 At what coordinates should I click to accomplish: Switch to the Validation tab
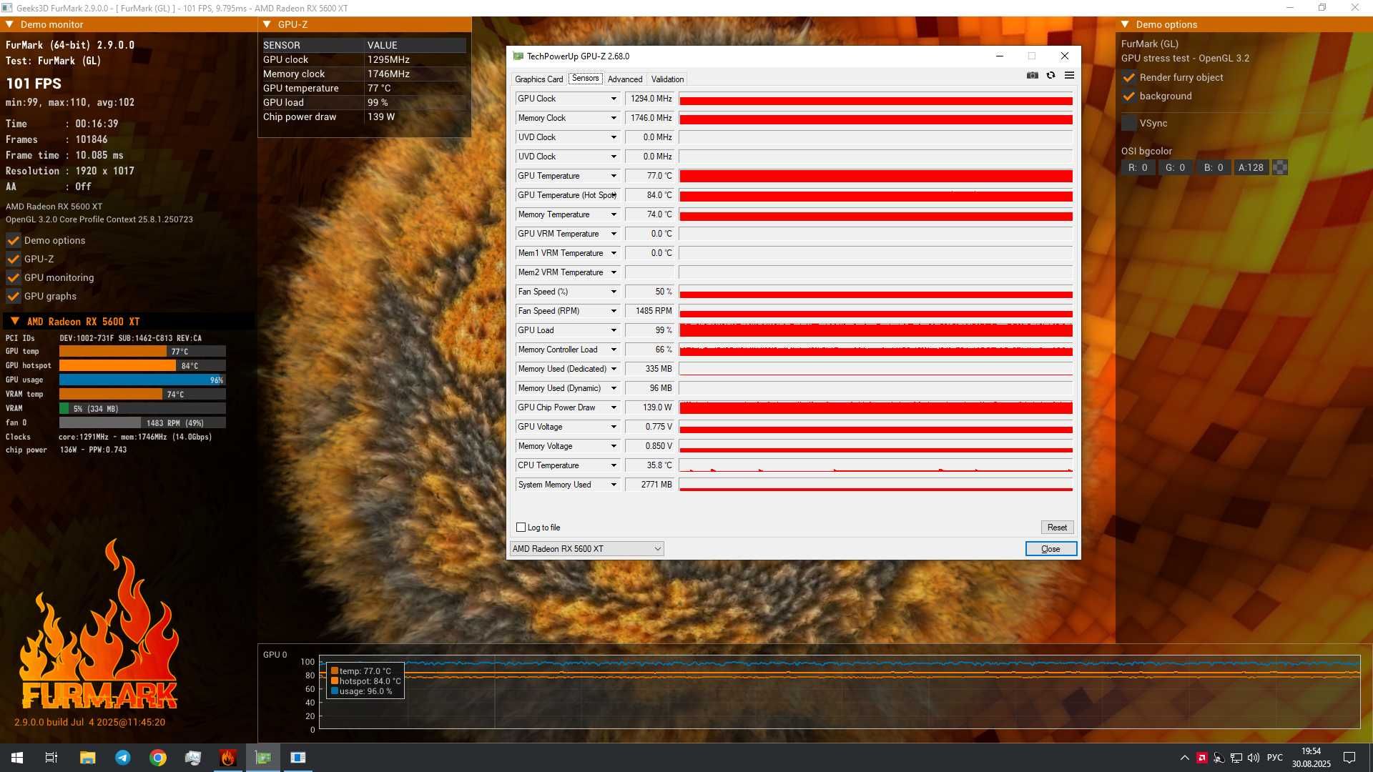coord(667,79)
